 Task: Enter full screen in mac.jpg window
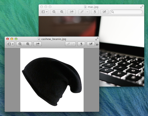pos(142,7)
